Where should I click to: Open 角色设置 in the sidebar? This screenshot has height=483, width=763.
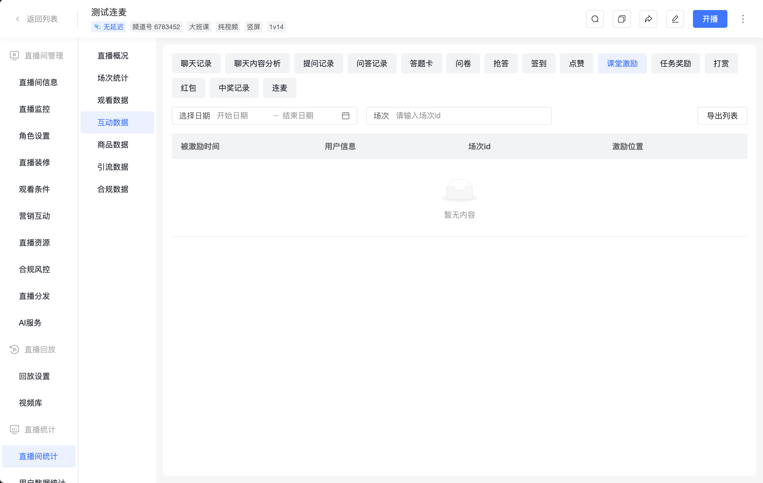click(39, 136)
